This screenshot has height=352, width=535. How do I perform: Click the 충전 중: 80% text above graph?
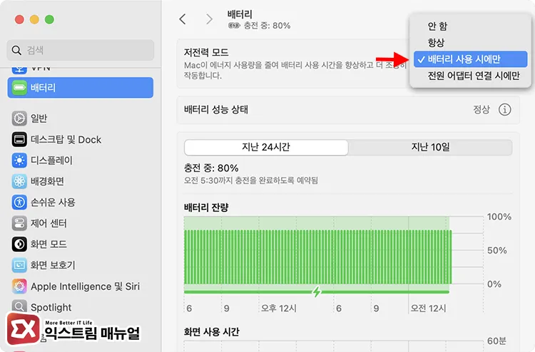[211, 168]
